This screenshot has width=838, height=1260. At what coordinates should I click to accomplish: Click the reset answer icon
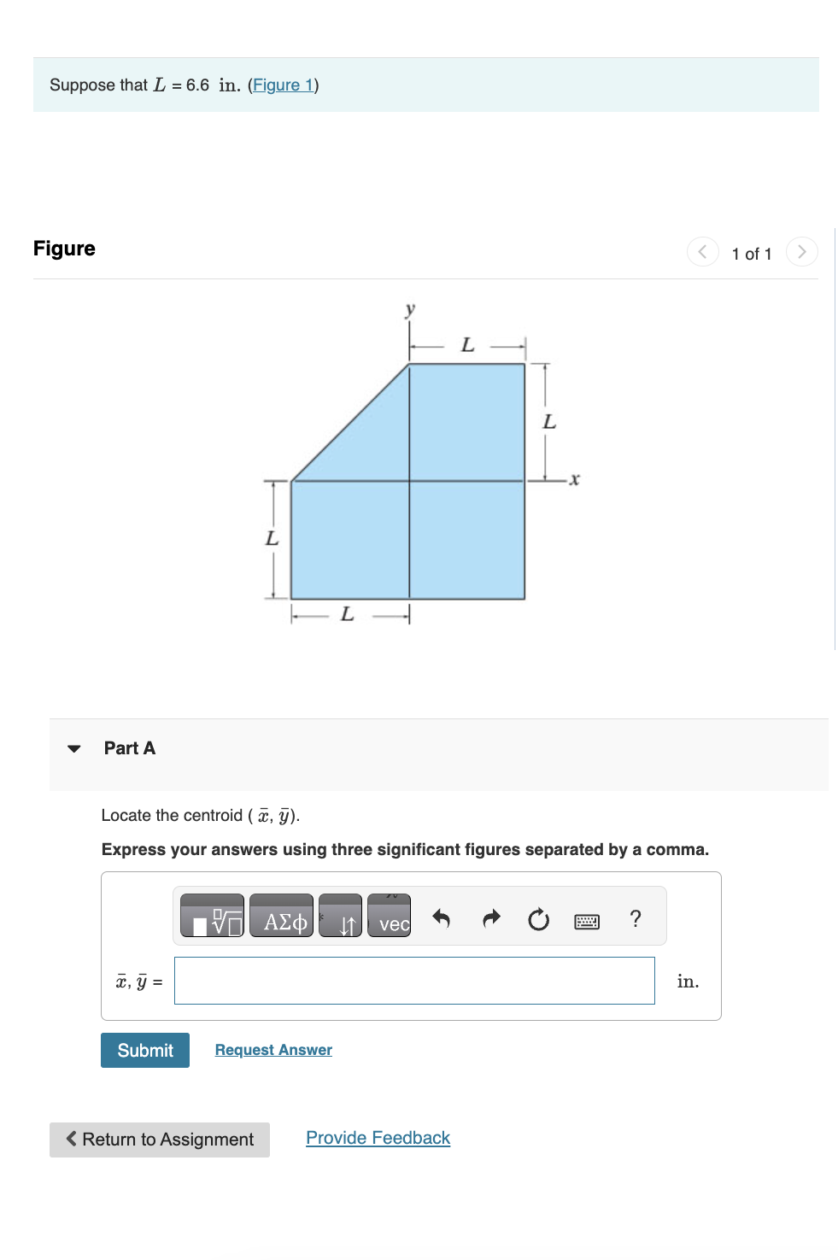click(x=538, y=918)
